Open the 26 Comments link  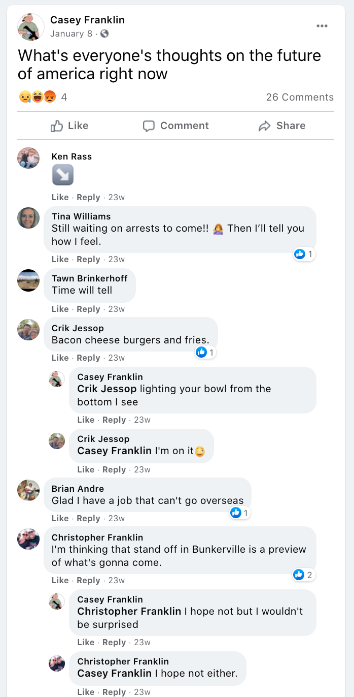tap(300, 97)
